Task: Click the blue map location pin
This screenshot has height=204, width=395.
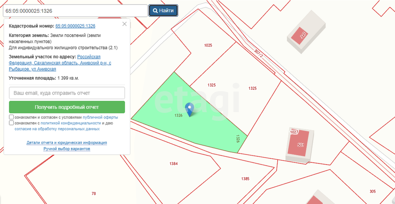Action: (189, 109)
